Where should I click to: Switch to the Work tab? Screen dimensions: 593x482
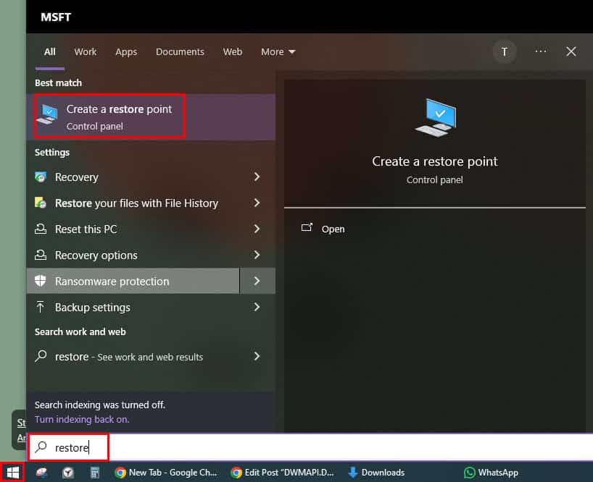[85, 52]
